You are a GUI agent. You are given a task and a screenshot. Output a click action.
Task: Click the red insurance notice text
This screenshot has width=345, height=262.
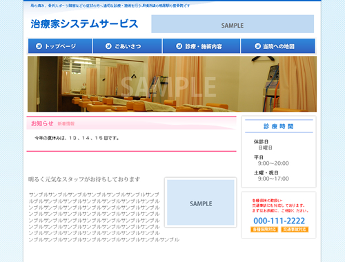point(280,205)
